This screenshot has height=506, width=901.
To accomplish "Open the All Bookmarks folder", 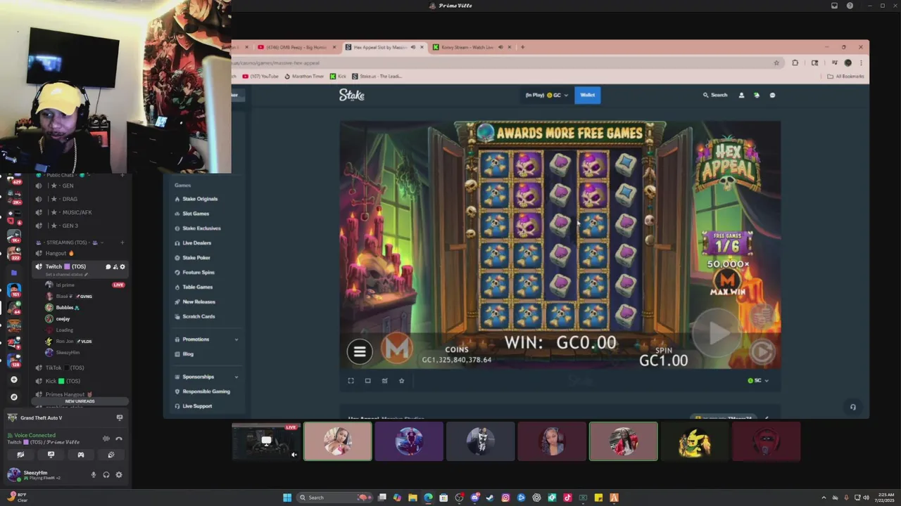I will point(845,76).
